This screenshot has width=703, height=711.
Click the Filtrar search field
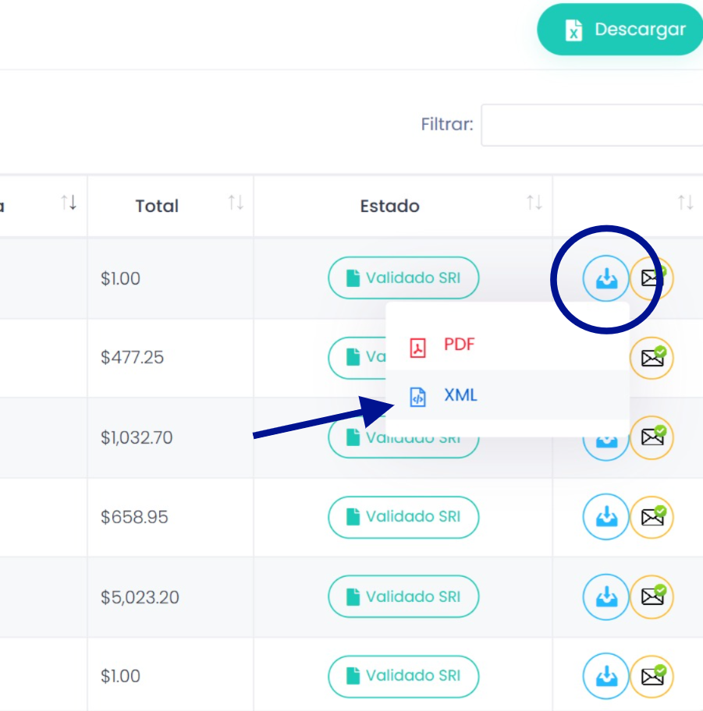coord(593,125)
